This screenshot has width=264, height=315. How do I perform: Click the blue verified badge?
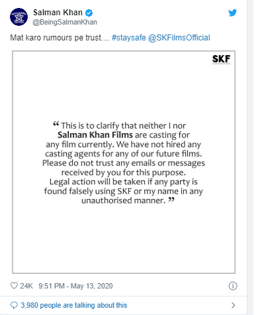tap(89, 13)
